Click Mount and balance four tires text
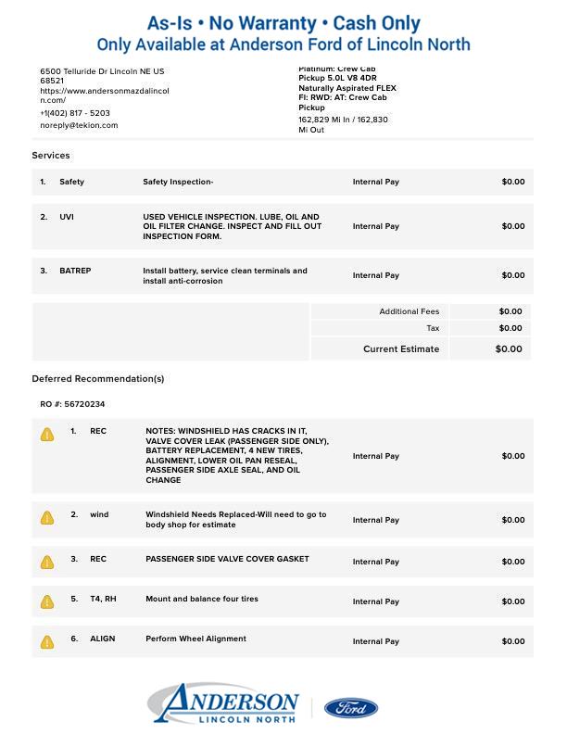 tap(202, 599)
